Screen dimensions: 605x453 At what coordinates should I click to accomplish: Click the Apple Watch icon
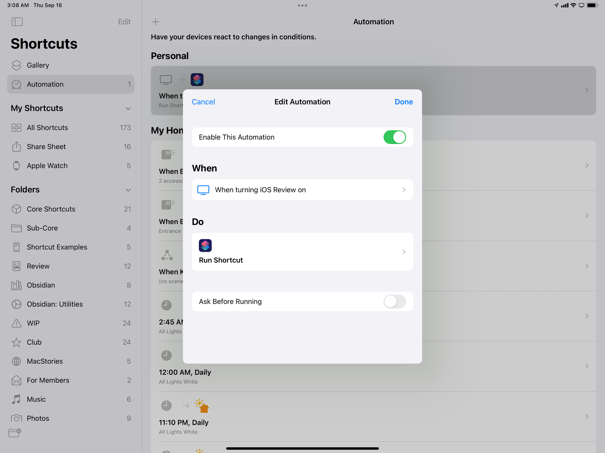coord(17,166)
